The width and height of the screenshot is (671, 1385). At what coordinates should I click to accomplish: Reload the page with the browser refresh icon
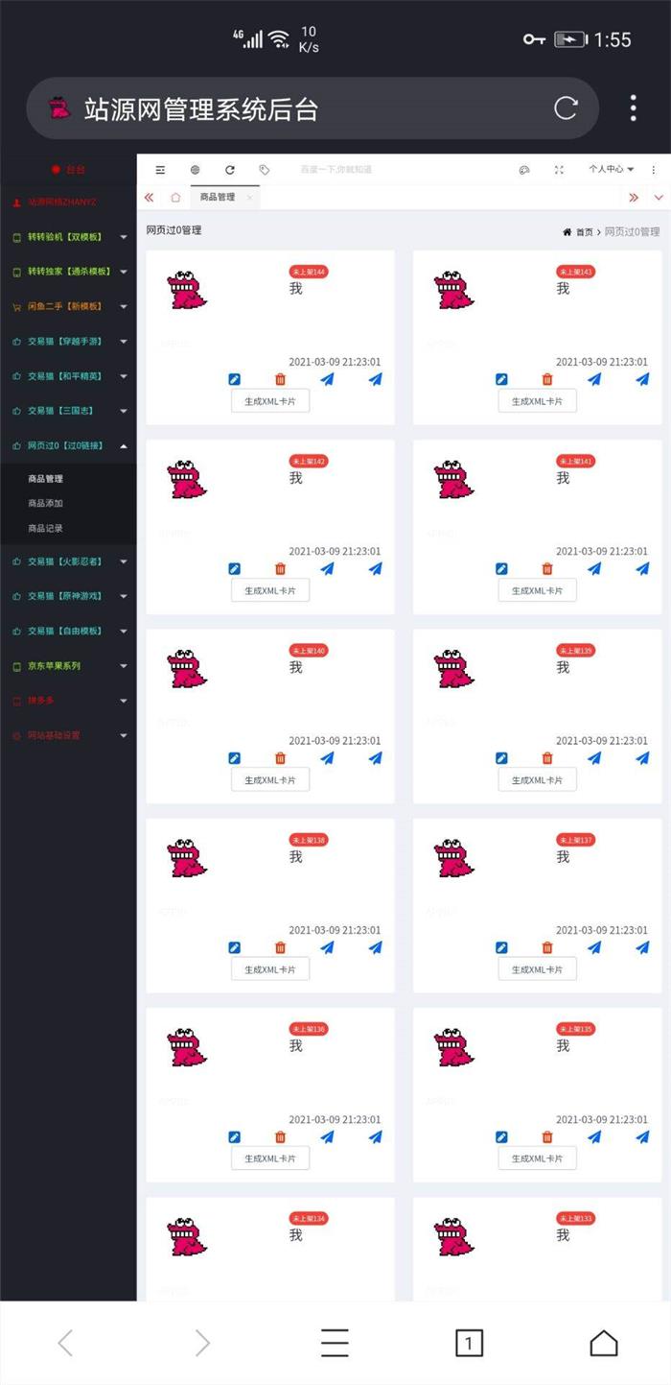tap(566, 108)
